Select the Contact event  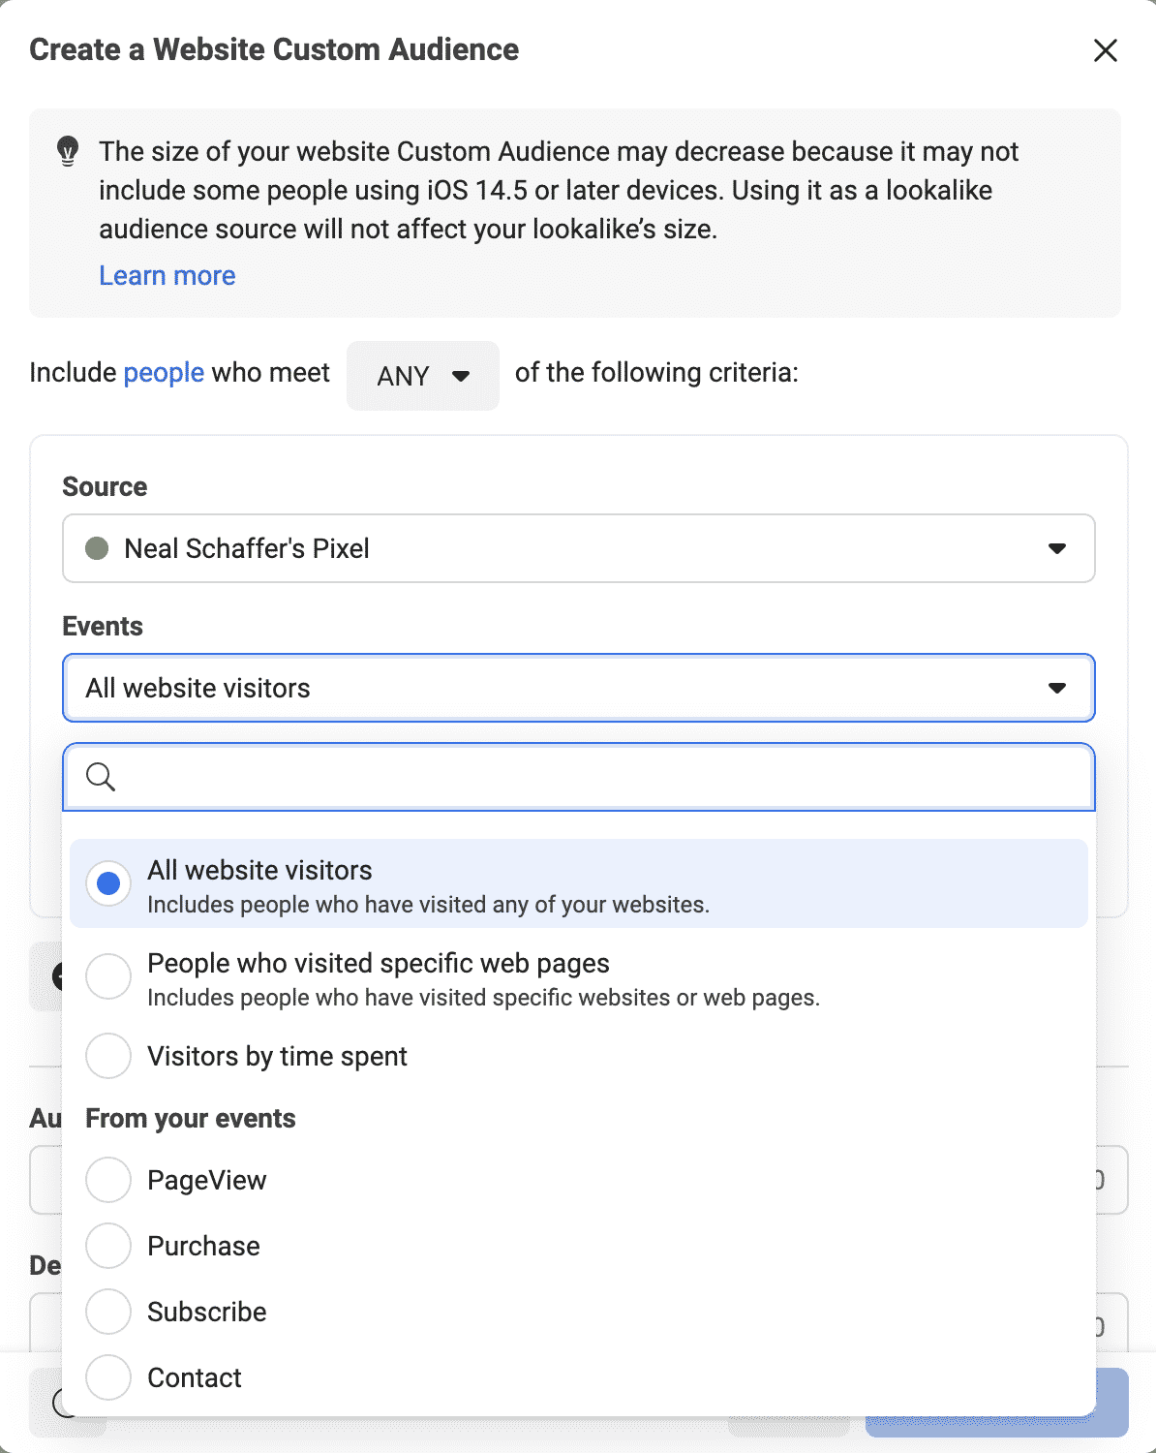[108, 1377]
